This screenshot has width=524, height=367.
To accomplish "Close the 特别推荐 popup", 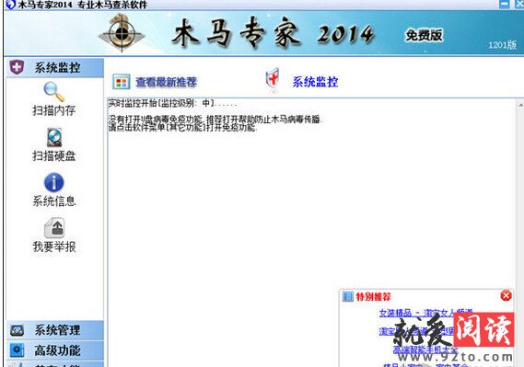I will [506, 295].
